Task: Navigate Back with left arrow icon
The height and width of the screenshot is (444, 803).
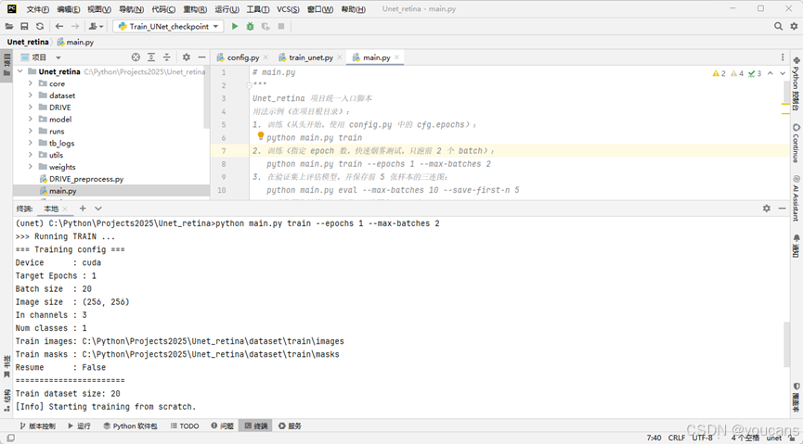Action: [x=59, y=26]
